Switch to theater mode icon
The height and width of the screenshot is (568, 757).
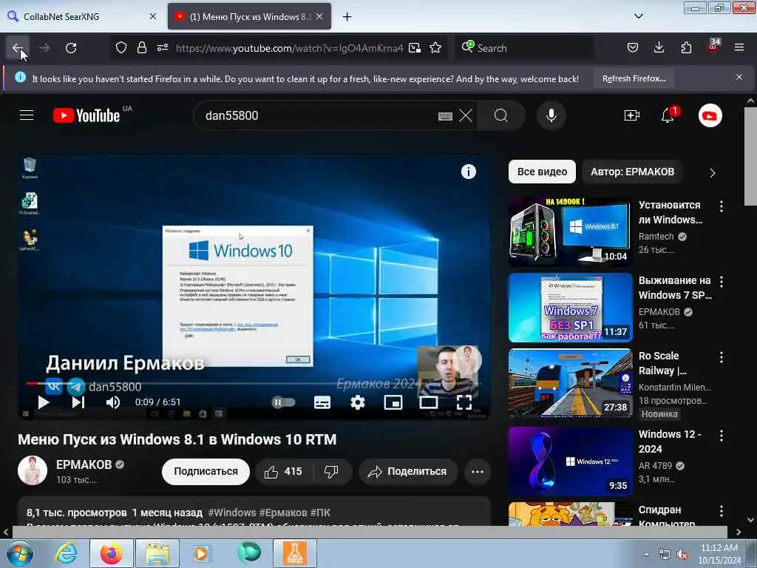tap(428, 402)
